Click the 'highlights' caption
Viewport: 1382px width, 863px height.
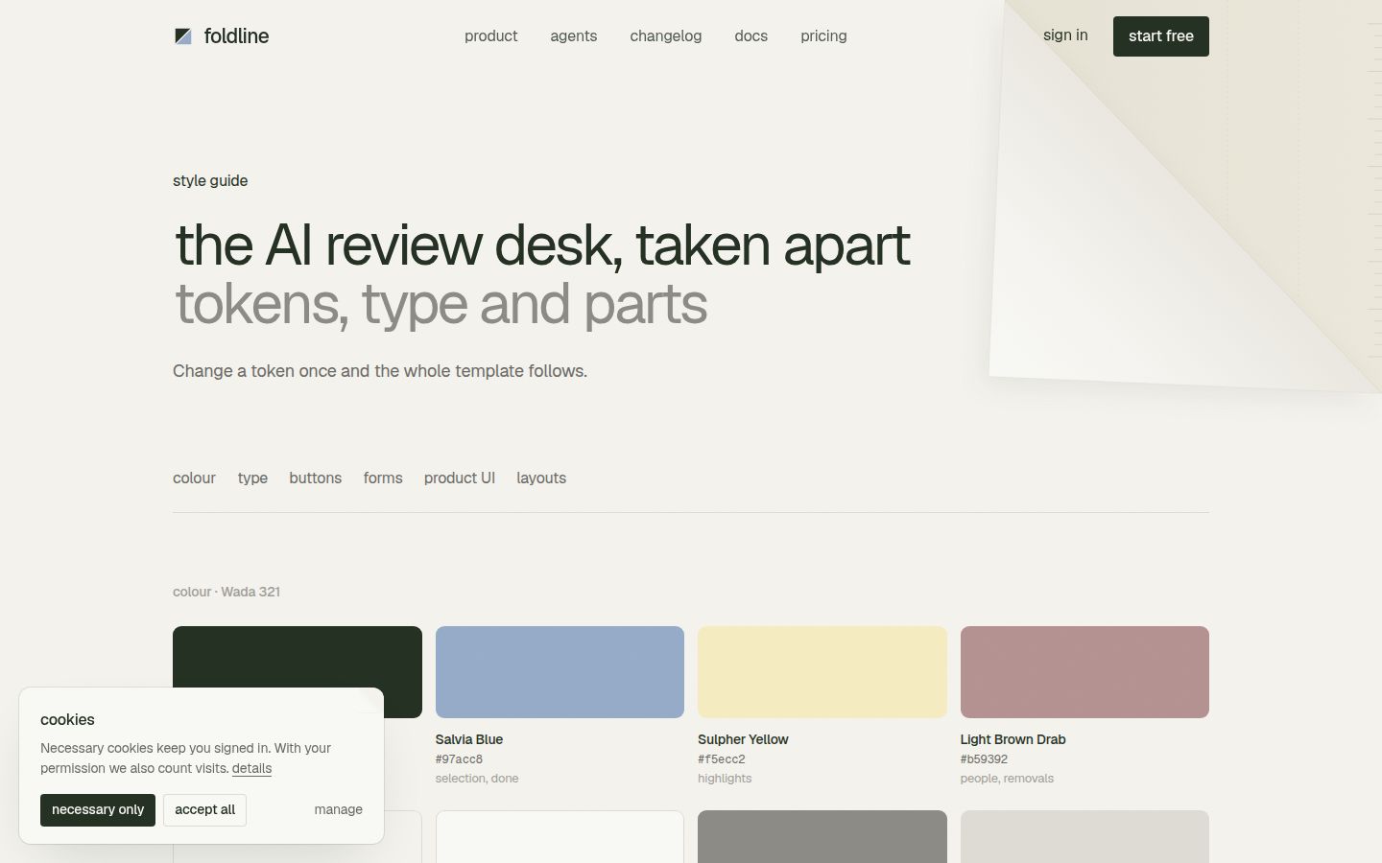coord(725,779)
